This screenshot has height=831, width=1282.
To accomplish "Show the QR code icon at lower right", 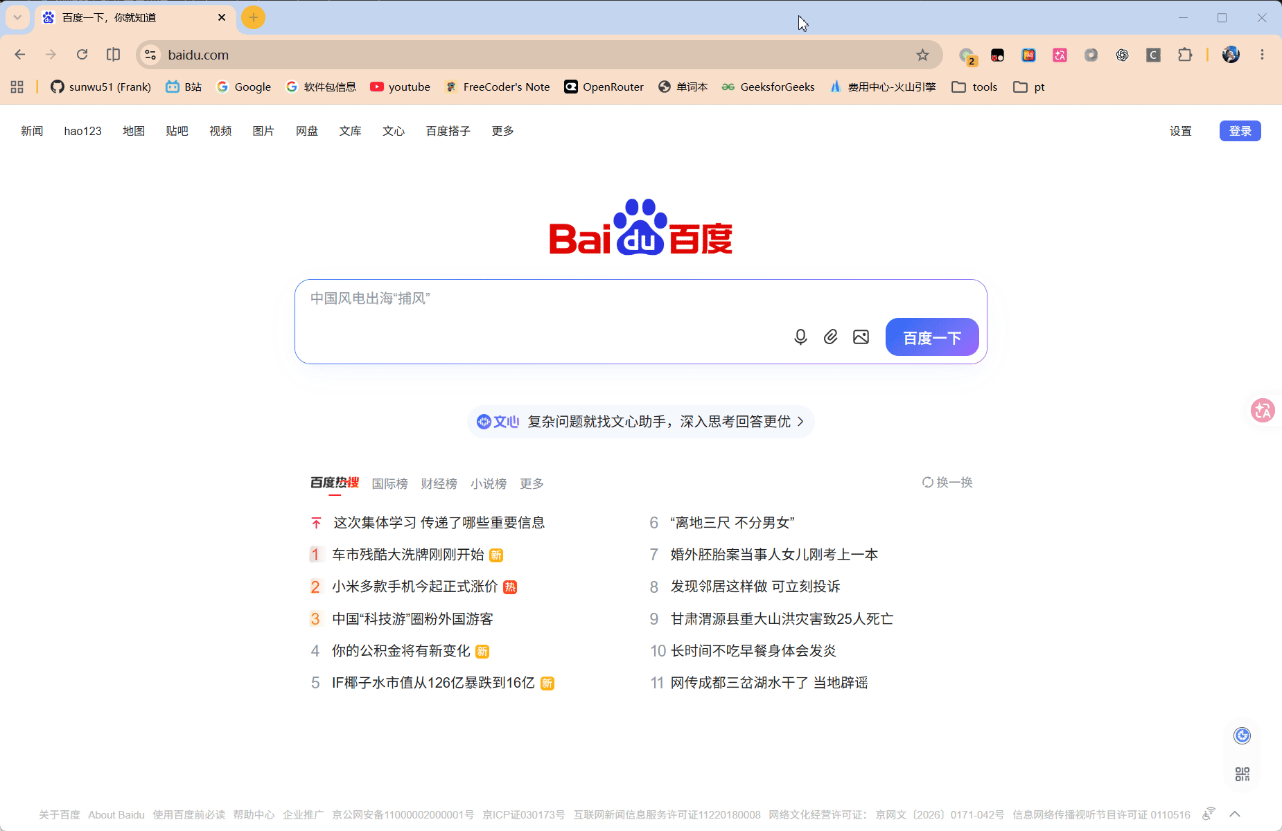I will click(x=1243, y=774).
